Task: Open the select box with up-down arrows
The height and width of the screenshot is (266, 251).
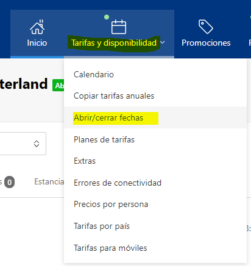Action: pyautogui.click(x=23, y=144)
